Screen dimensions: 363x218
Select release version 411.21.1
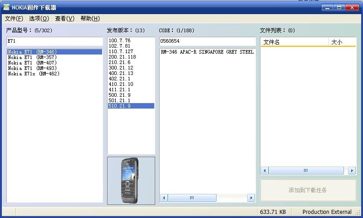(x=131, y=89)
